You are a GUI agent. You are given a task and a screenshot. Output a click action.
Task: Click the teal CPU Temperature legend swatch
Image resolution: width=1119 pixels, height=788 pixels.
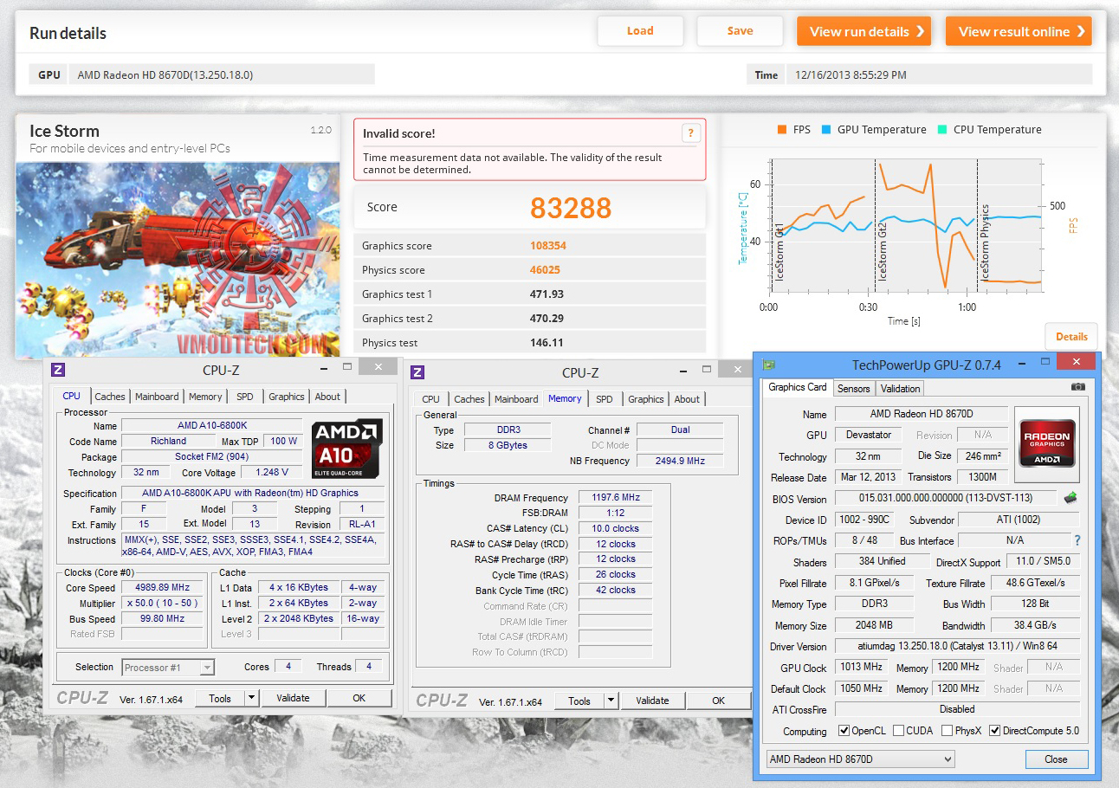(x=942, y=130)
